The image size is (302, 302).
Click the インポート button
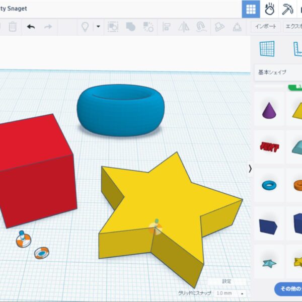(x=266, y=26)
